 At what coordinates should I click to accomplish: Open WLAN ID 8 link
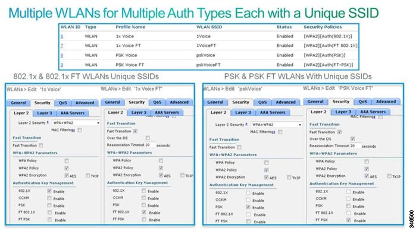(62, 55)
